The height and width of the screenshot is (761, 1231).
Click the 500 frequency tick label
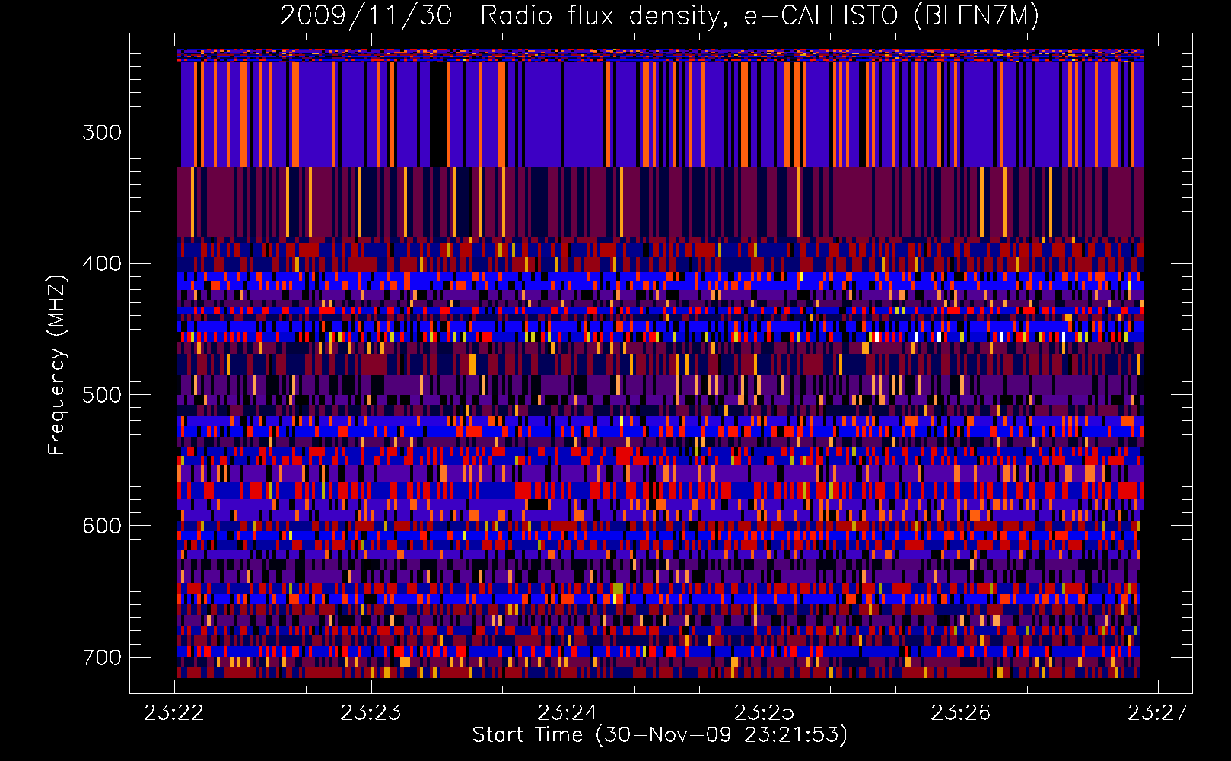[x=102, y=395]
